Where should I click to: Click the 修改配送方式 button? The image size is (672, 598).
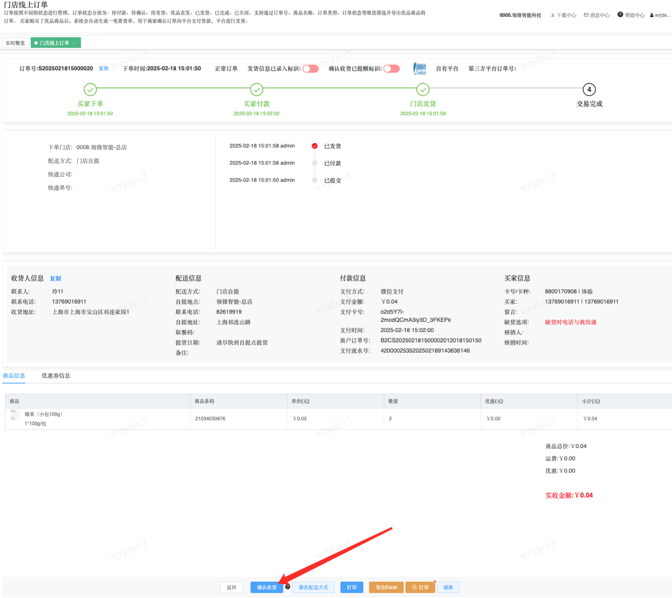(313, 587)
